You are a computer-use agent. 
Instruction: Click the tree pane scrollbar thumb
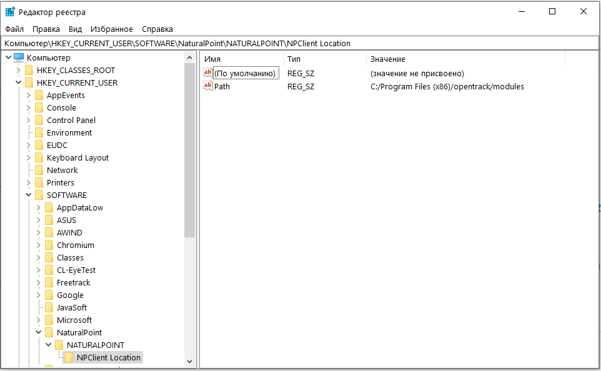[x=189, y=151]
